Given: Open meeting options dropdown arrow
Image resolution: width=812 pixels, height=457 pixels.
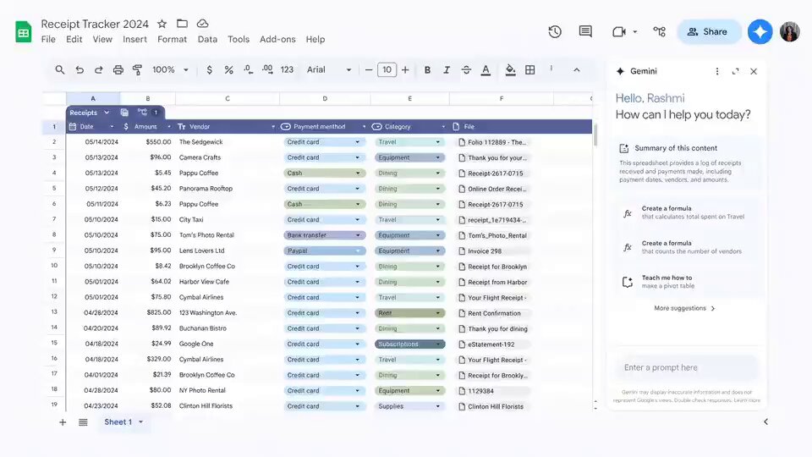Looking at the screenshot, I should [x=635, y=31].
